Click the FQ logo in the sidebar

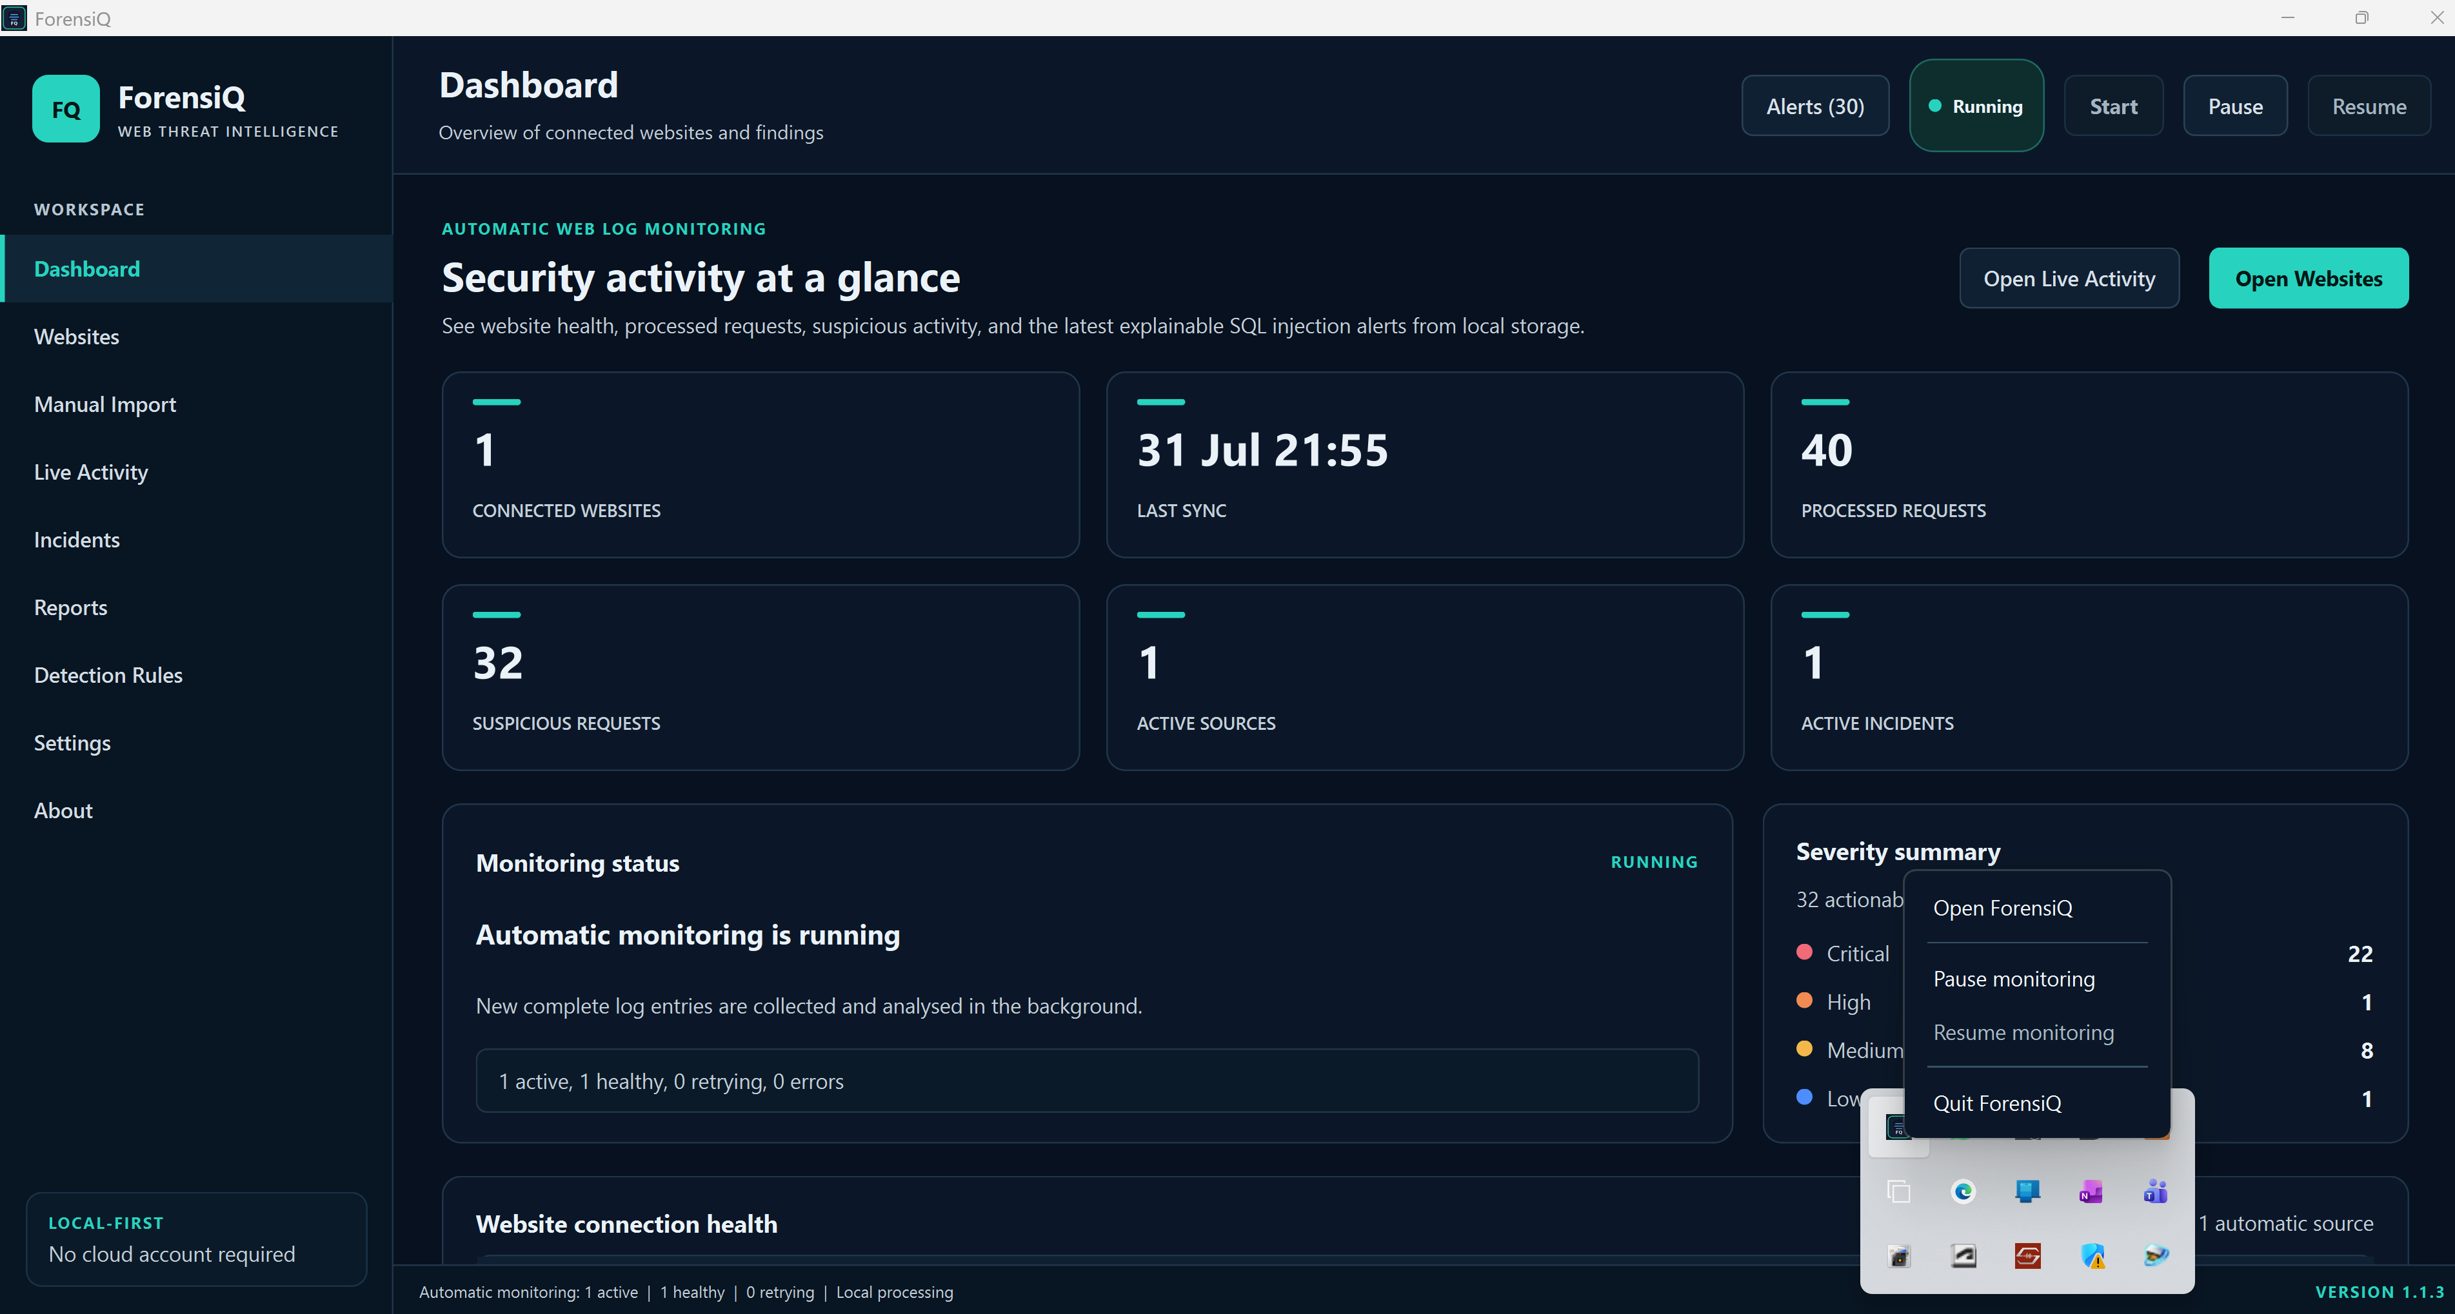click(66, 108)
